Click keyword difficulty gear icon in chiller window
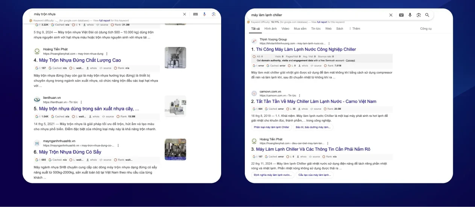Viewport: 475px width, 207px height. point(249,22)
